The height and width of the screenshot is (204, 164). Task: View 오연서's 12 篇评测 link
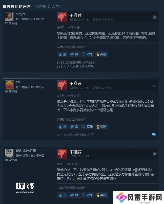coord(11,23)
